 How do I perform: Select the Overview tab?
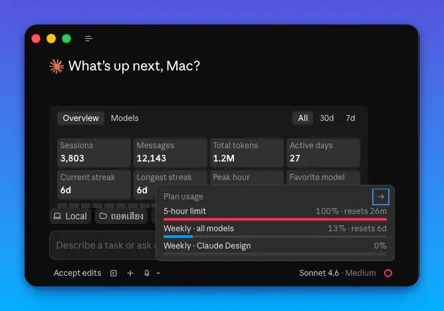click(x=80, y=118)
